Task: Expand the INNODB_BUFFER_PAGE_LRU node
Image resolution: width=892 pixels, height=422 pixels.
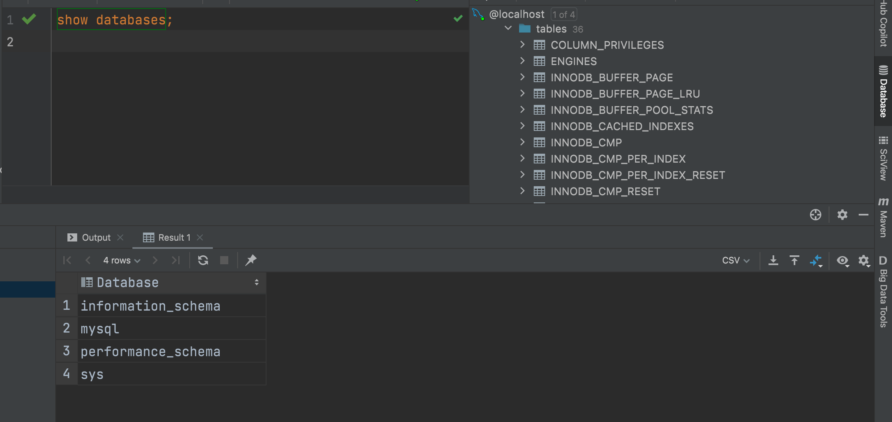Action: (x=523, y=94)
